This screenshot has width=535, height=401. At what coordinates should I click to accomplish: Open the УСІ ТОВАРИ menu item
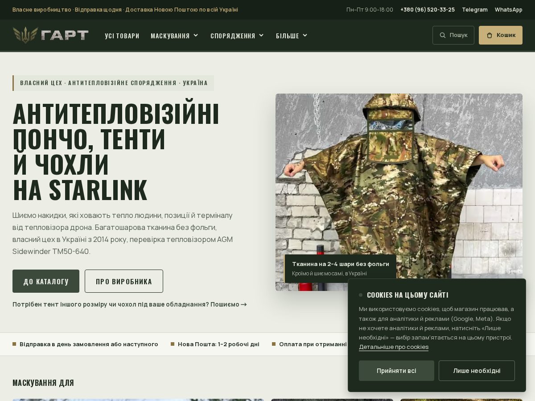pos(122,36)
